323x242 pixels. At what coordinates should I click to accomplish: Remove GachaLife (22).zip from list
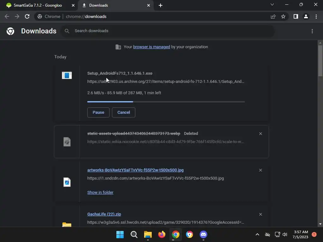click(261, 214)
